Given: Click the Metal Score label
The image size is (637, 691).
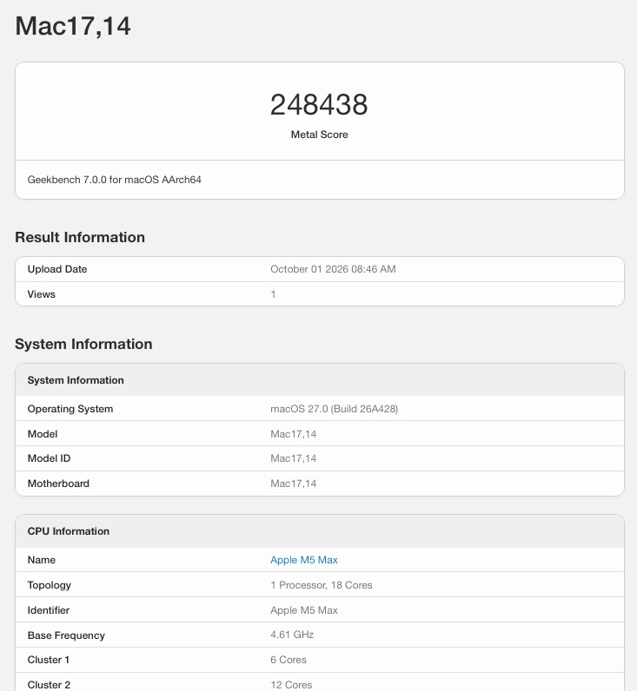Looking at the screenshot, I should pos(320,135).
